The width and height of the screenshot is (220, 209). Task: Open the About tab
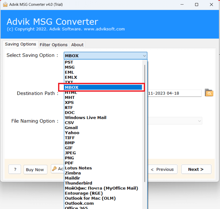click(x=77, y=45)
